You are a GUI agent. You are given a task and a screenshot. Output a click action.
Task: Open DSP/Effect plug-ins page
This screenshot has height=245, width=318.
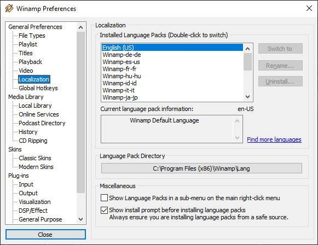click(x=33, y=211)
